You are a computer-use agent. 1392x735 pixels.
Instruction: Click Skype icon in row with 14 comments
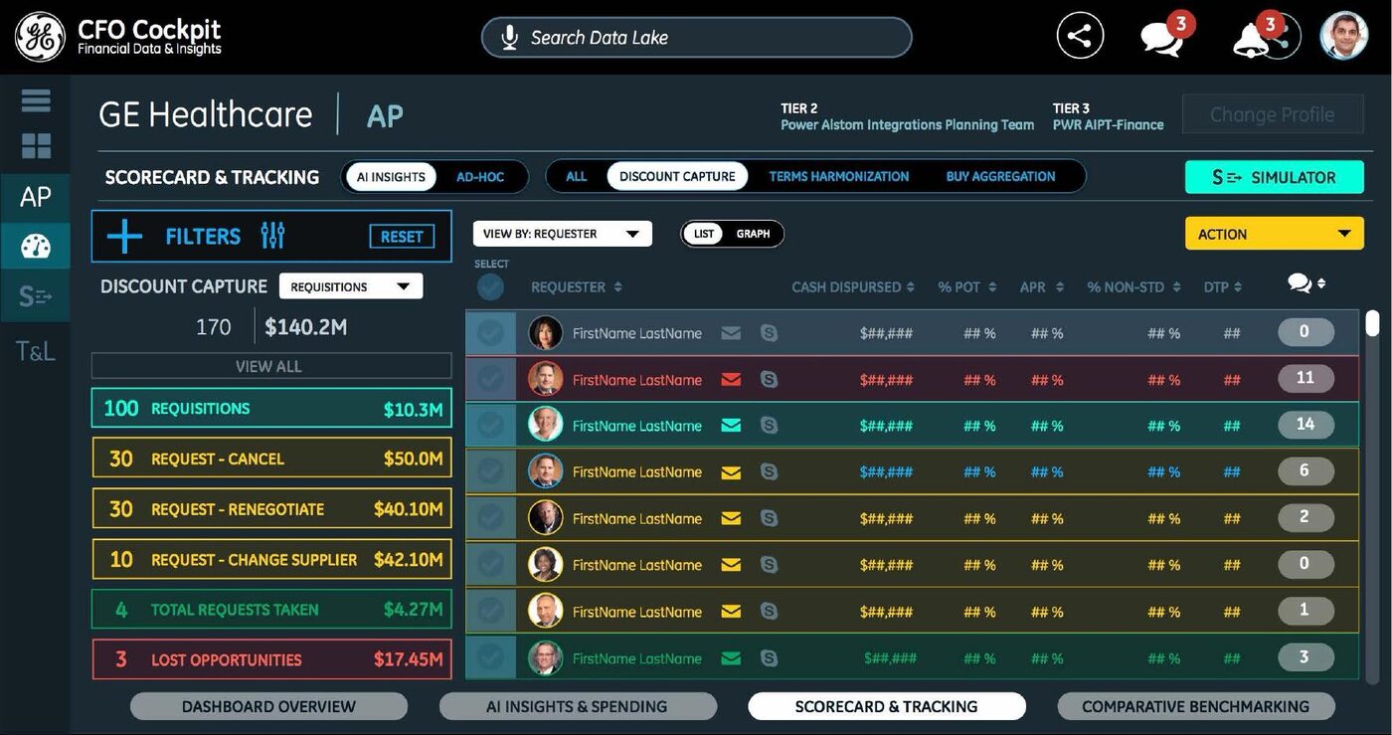769,426
